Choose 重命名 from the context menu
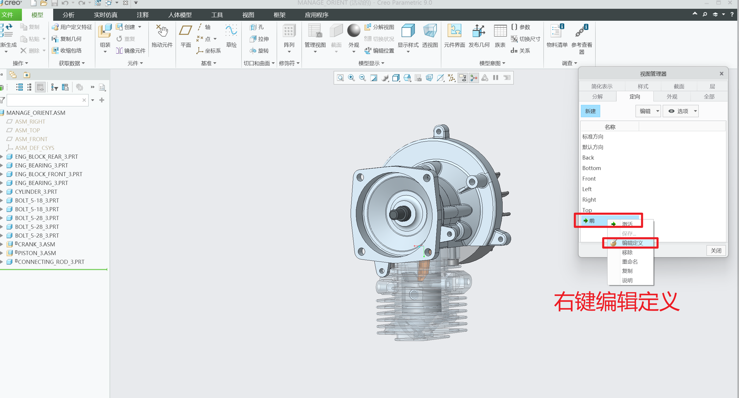This screenshot has height=398, width=739. (630, 262)
